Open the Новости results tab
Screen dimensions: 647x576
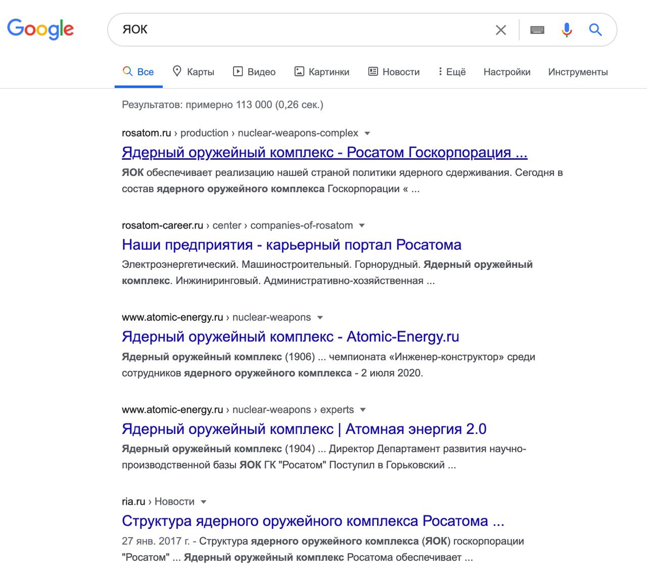click(394, 72)
